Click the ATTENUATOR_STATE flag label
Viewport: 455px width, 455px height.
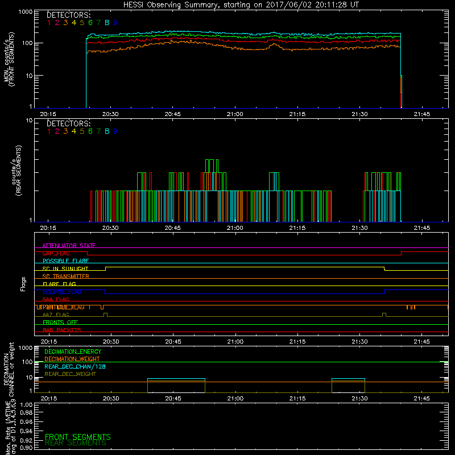[x=69, y=246]
